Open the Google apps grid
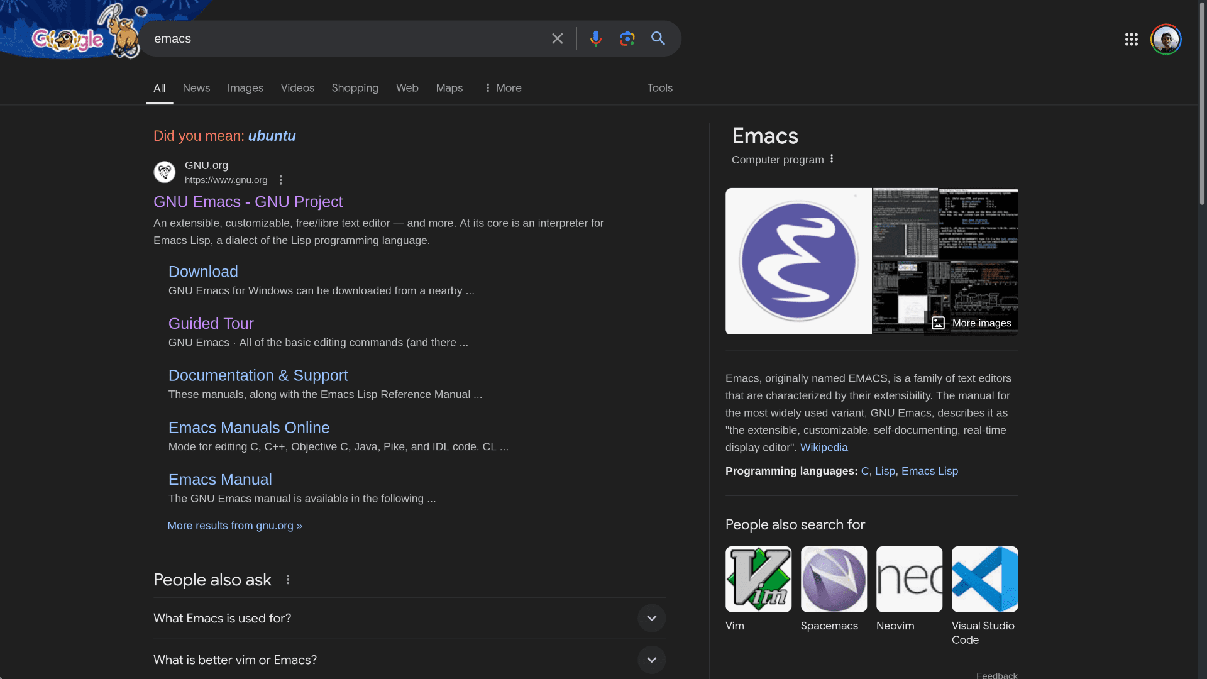This screenshot has height=679, width=1207. click(x=1131, y=40)
